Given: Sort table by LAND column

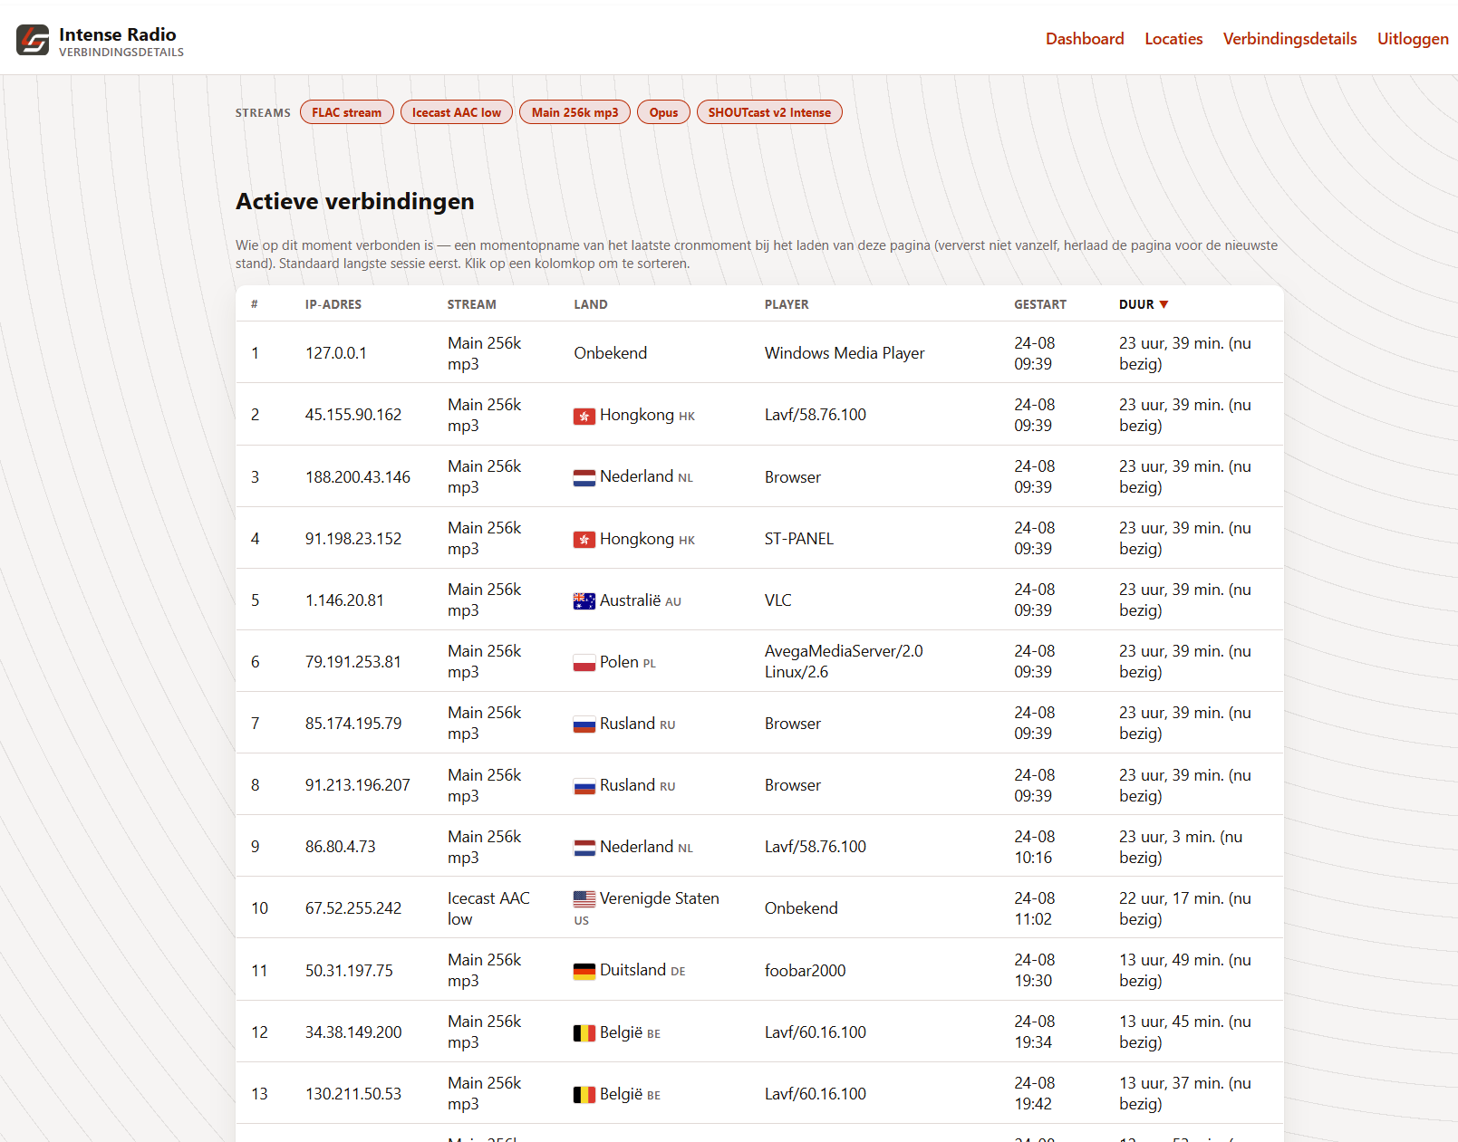Looking at the screenshot, I should pos(591,304).
